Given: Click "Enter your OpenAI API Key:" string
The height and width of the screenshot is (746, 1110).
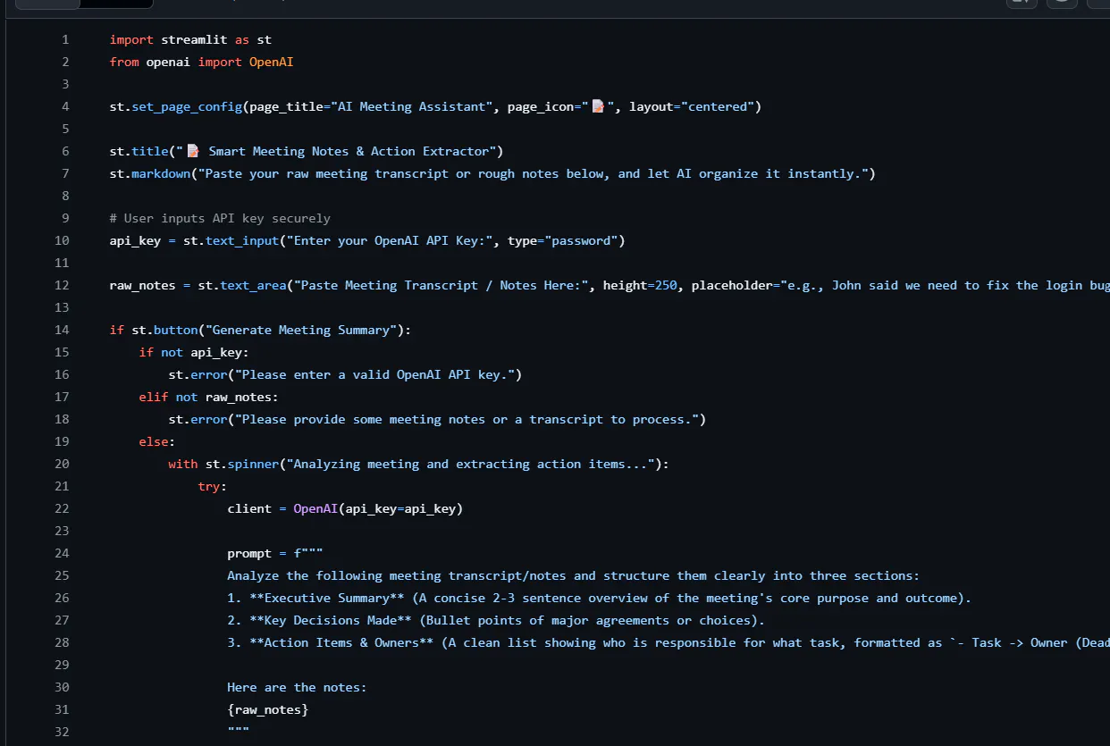Looking at the screenshot, I should 390,240.
